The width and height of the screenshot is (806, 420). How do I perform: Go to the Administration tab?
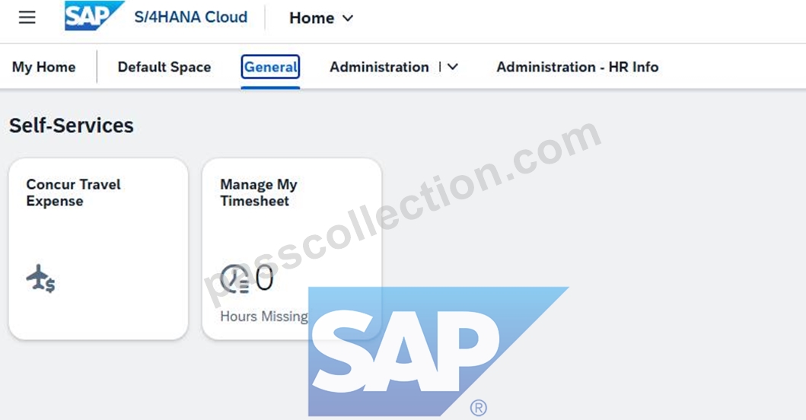[379, 67]
